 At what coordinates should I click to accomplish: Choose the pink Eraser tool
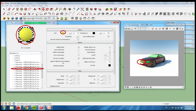point(9,9)
